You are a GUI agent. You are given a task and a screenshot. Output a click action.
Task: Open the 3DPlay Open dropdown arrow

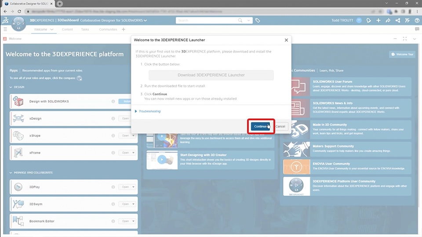click(133, 187)
